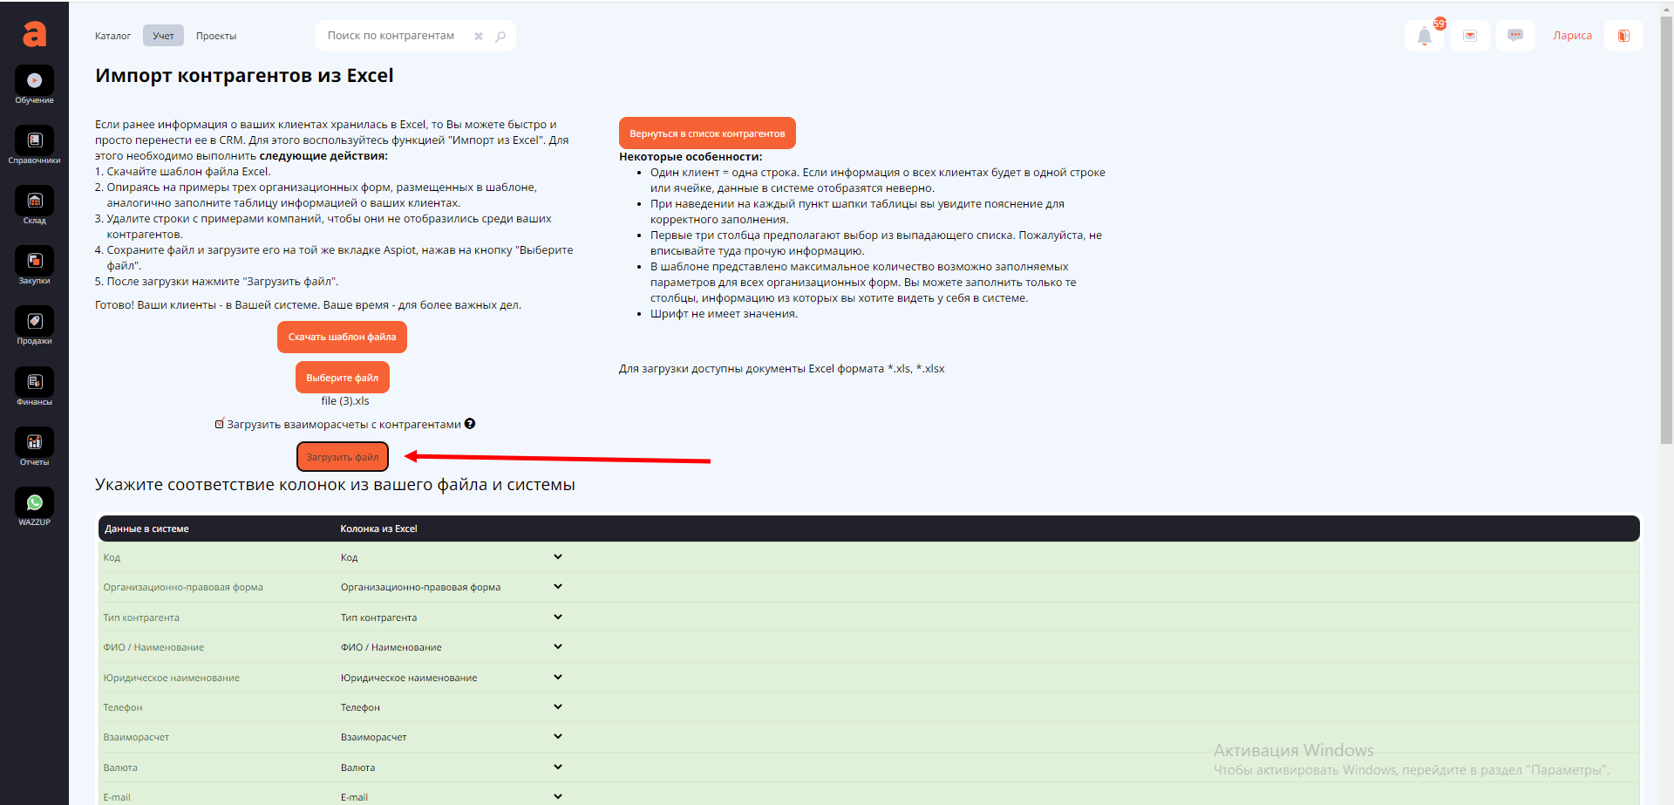1674x805 pixels.
Task: Open the Справочники sidebar section
Action: pos(34,141)
